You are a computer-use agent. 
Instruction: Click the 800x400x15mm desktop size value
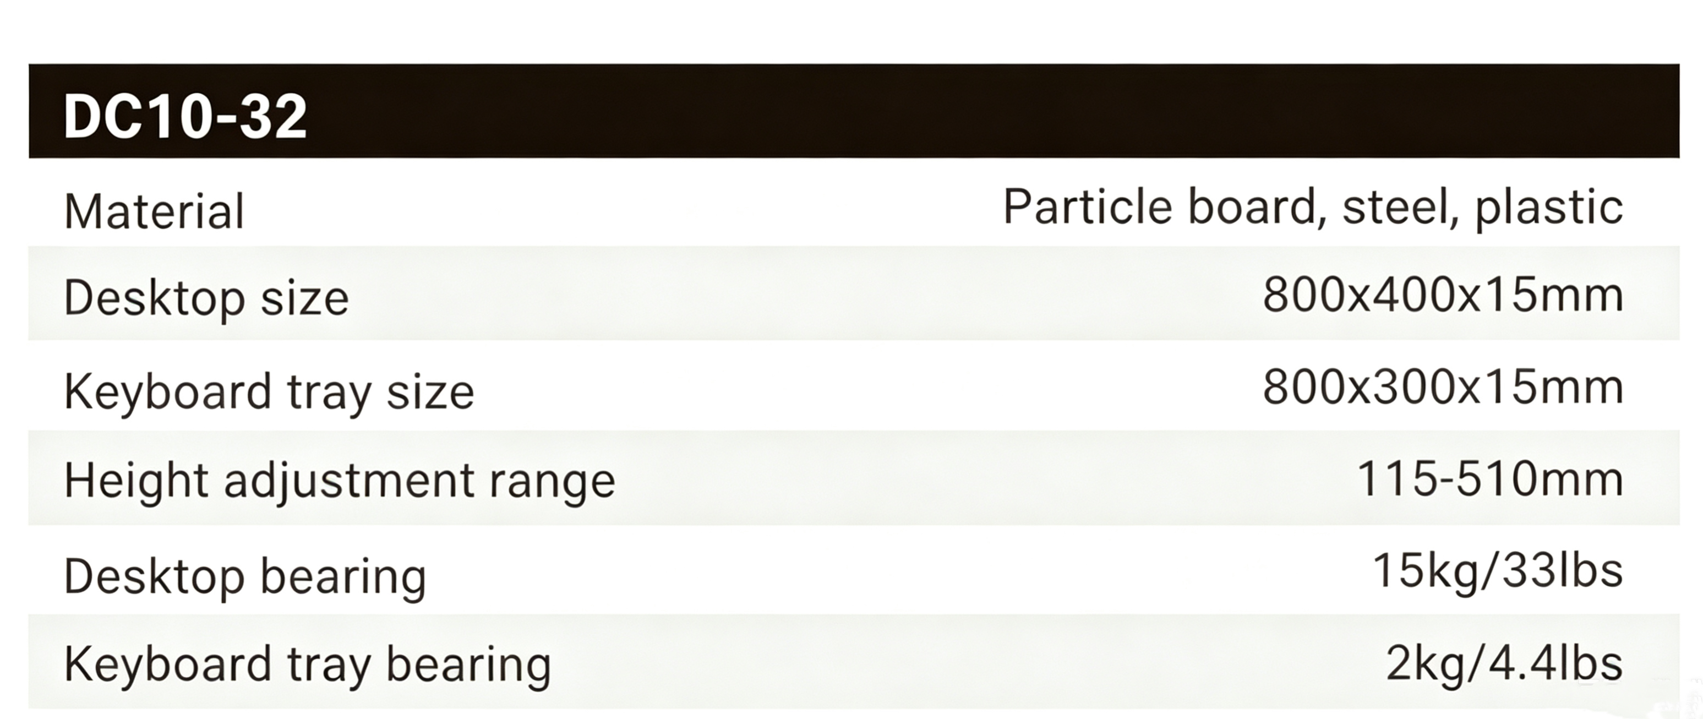pyautogui.click(x=1443, y=295)
